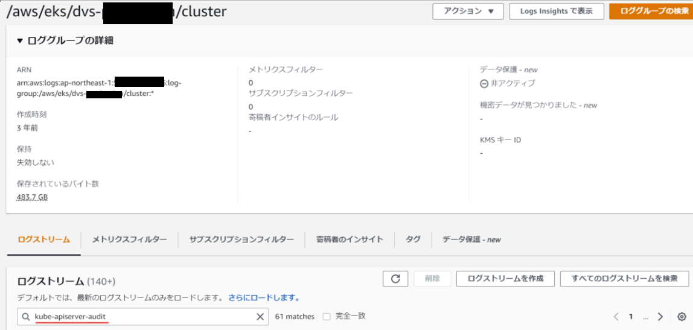Click Logs Insights で表示 button
693x330 pixels.
556,11
